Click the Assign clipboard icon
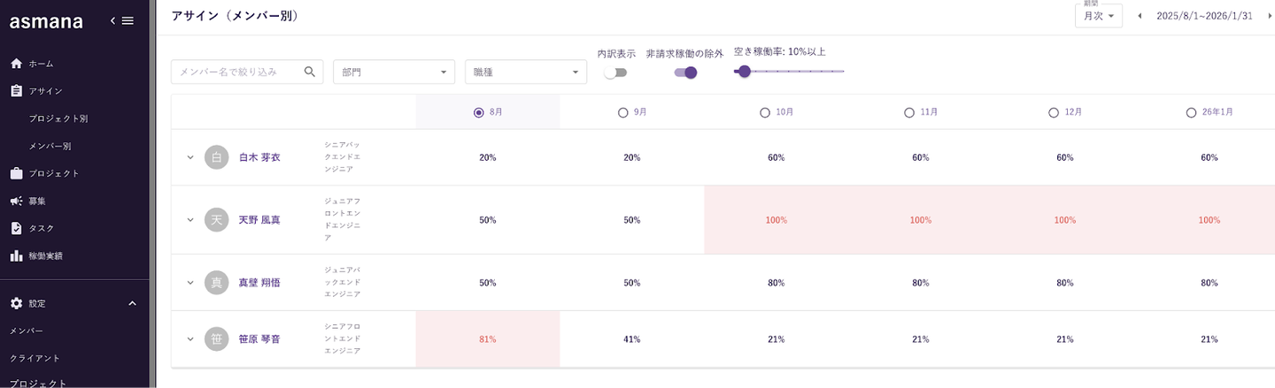 coord(16,91)
